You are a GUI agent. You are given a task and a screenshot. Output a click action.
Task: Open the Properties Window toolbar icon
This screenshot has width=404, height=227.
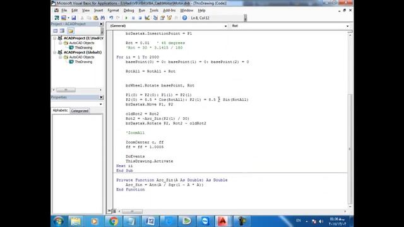(162, 18)
